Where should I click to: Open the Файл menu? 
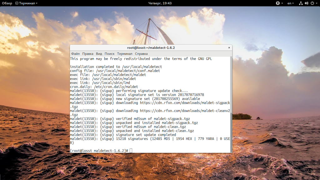coord(75,54)
